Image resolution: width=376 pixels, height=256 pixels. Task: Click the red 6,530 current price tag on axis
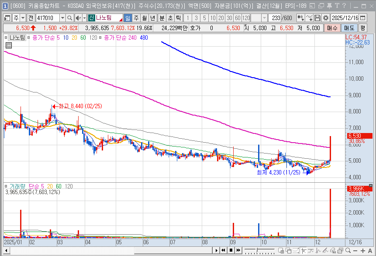click(360, 136)
